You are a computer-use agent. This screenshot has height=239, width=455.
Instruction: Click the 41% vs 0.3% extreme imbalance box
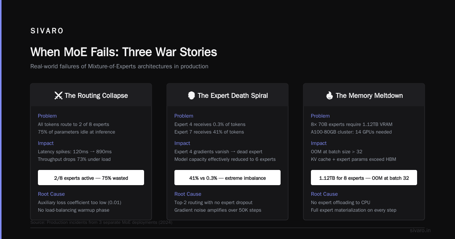click(x=227, y=178)
